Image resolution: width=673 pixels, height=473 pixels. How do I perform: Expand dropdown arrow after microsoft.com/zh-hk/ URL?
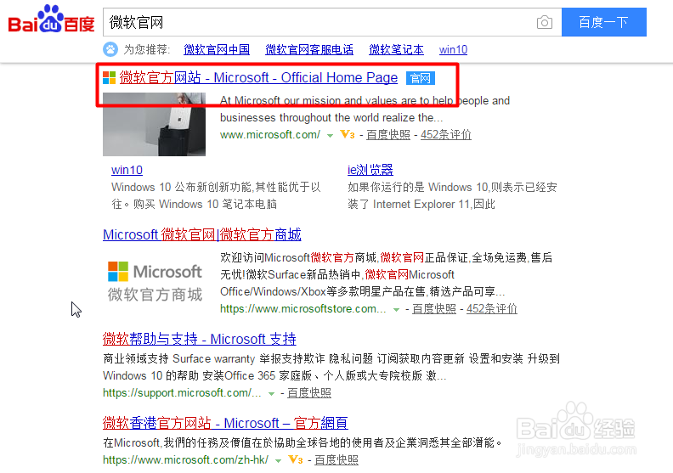(278, 460)
